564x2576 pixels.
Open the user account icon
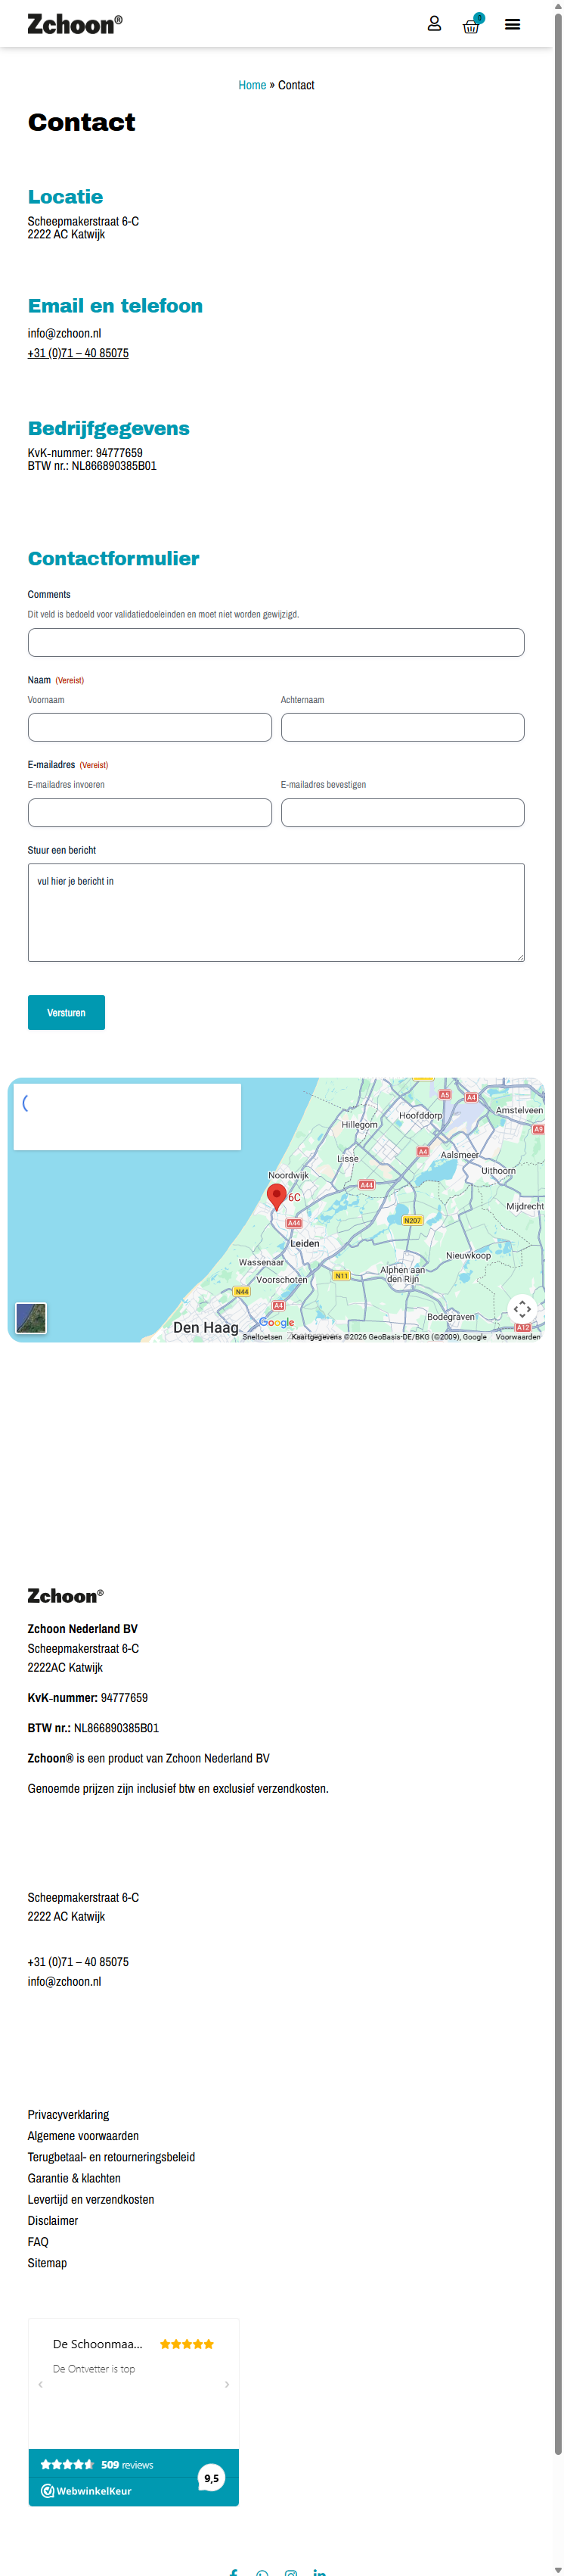(x=434, y=24)
